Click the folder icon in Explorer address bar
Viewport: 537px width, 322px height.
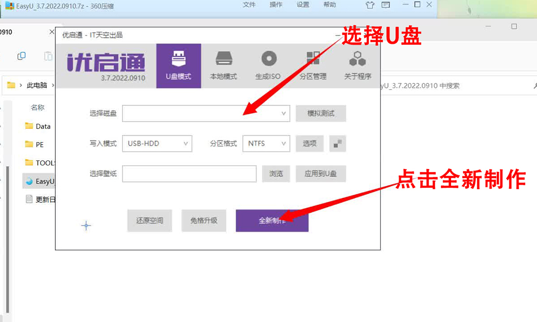click(x=11, y=85)
